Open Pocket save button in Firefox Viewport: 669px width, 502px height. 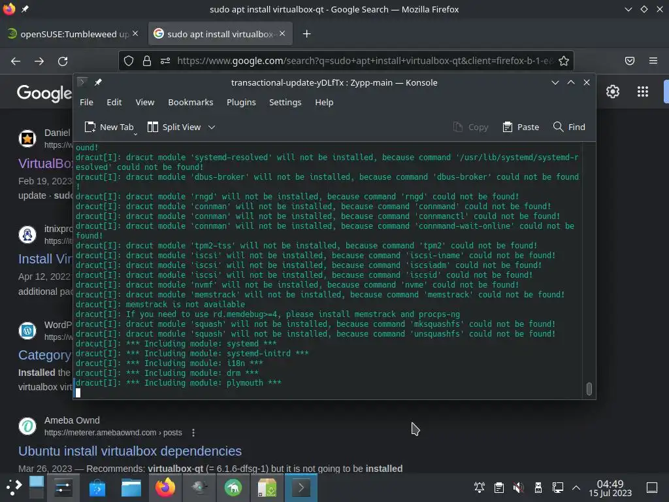click(x=630, y=61)
